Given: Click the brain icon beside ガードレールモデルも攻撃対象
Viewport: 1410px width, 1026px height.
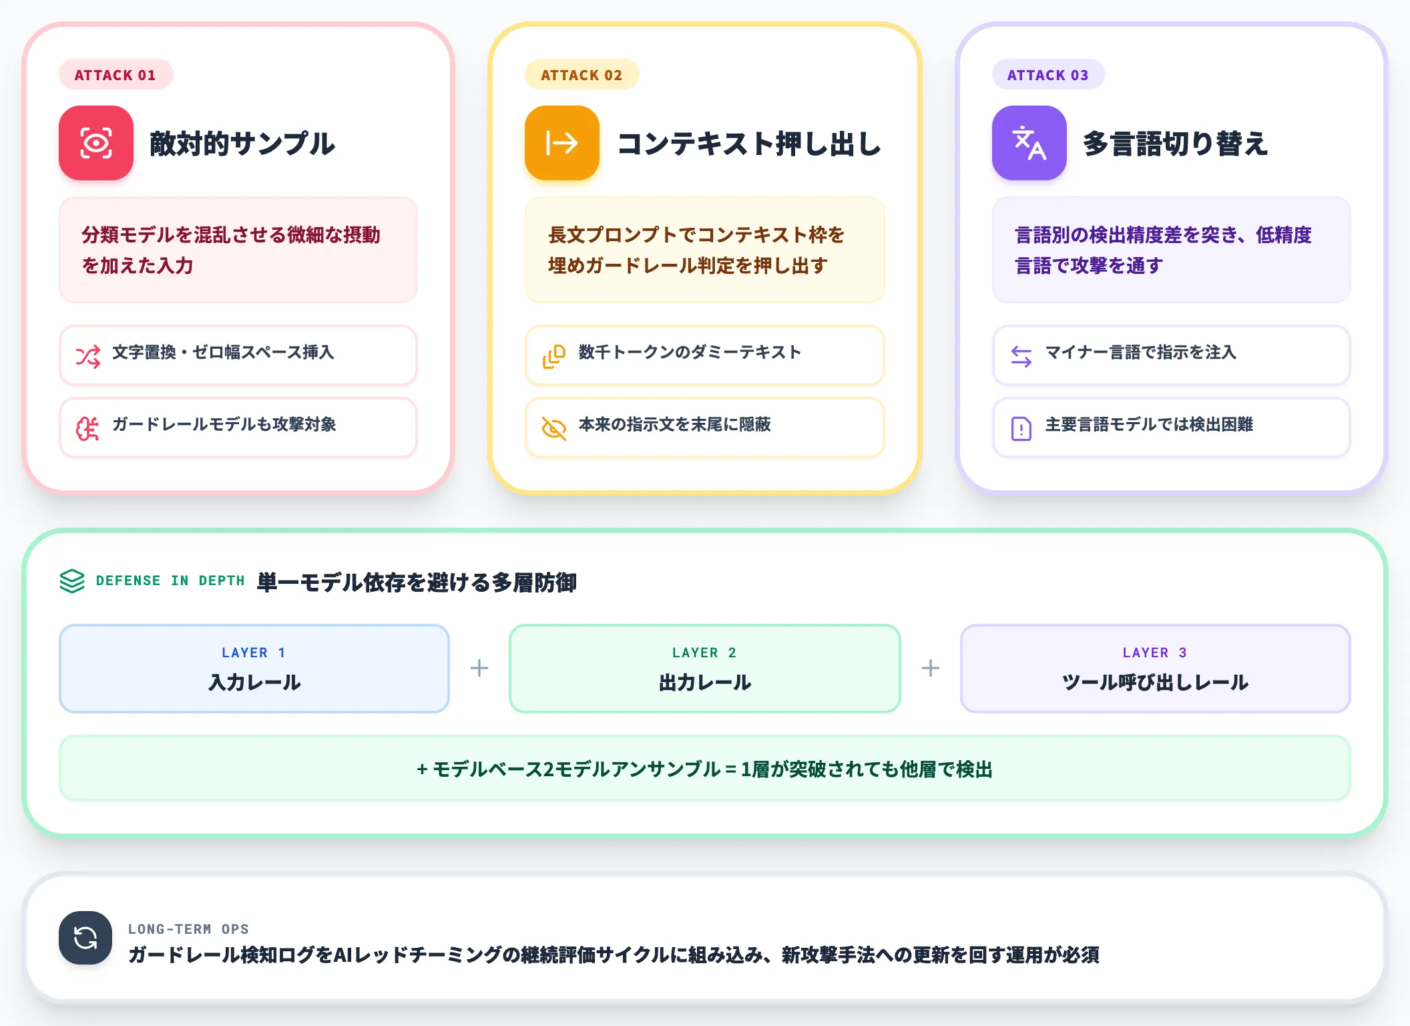Looking at the screenshot, I should pyautogui.click(x=87, y=429).
